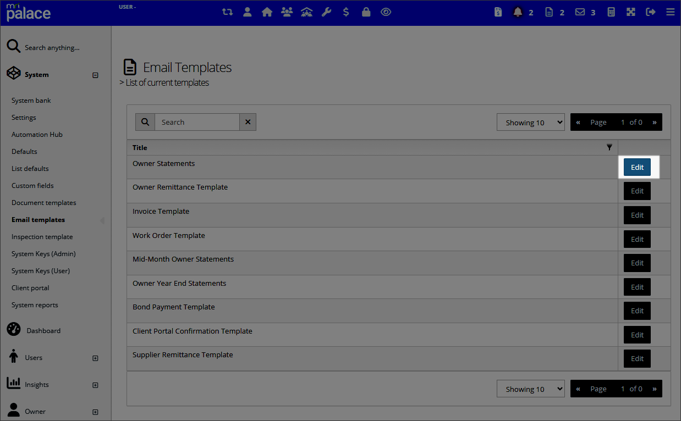
Task: Edit the Supplier Remittance Template
Action: pyautogui.click(x=637, y=358)
